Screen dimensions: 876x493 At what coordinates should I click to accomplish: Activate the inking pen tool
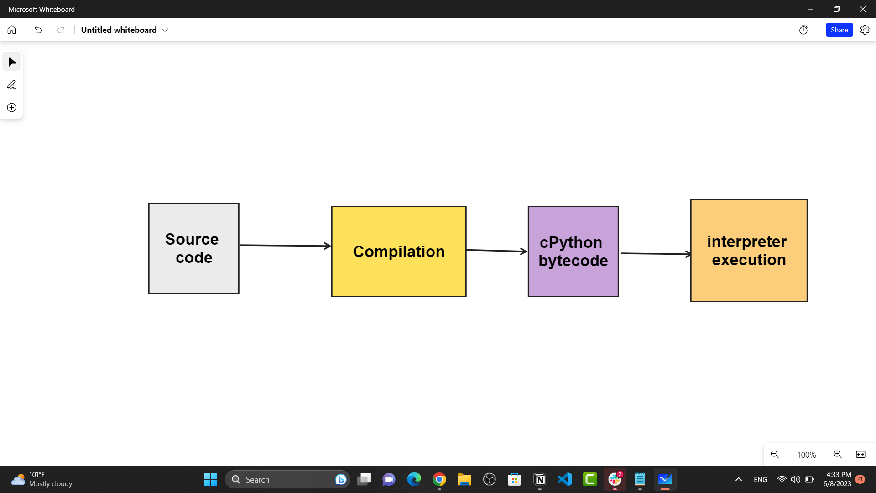[12, 85]
